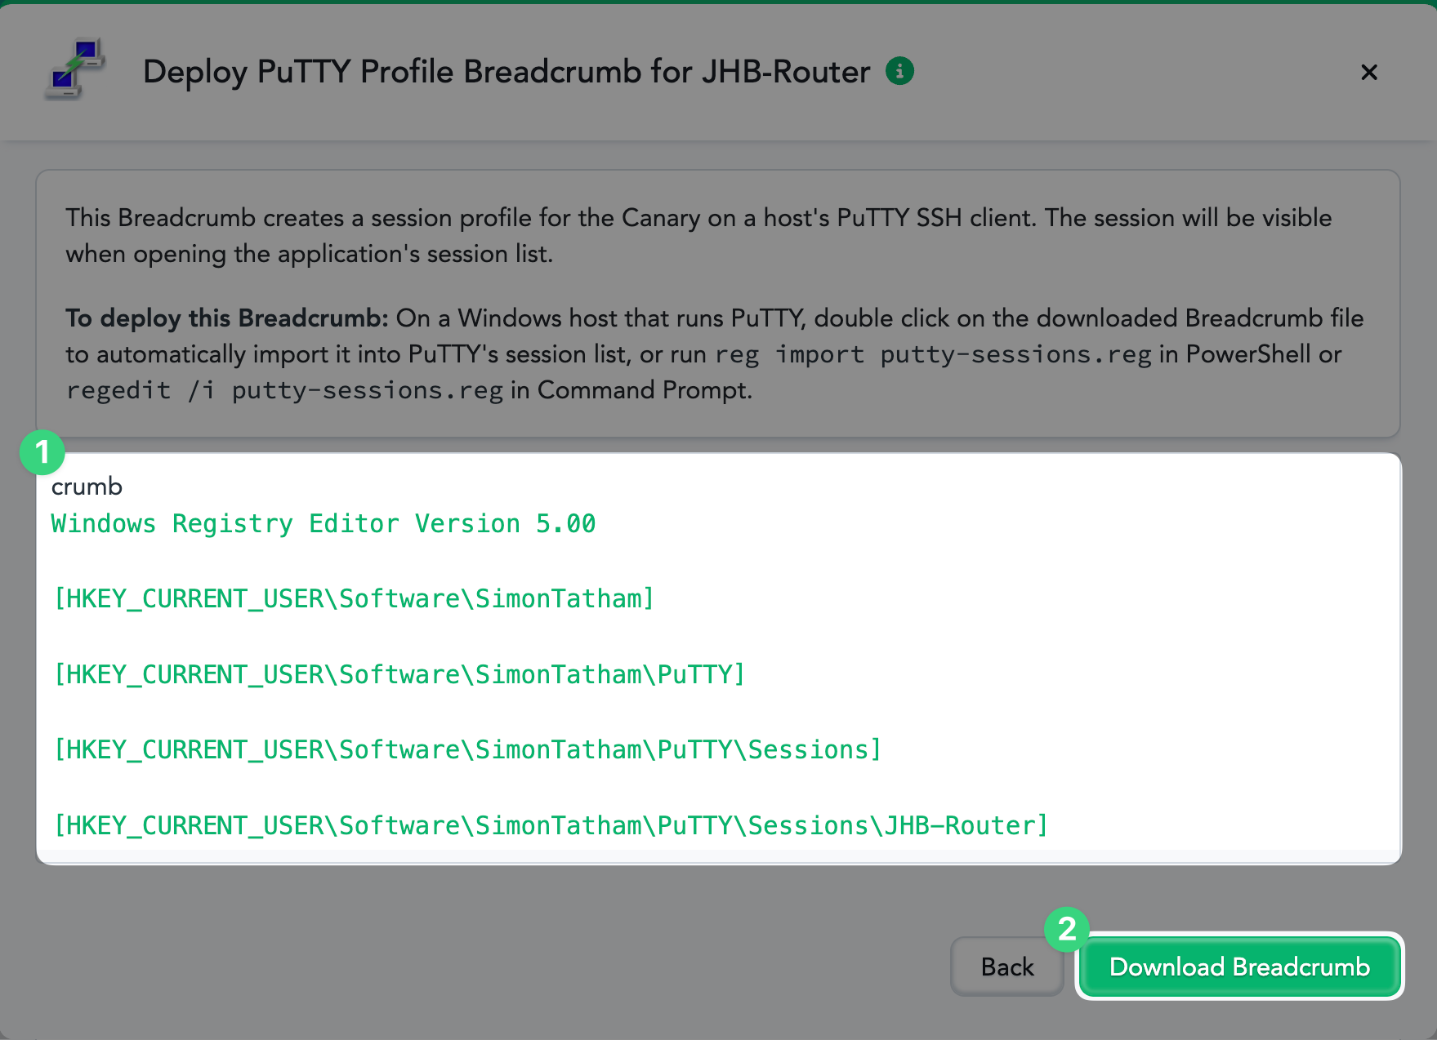The height and width of the screenshot is (1040, 1437).
Task: Click the [HKEY_CURRENT_USER\Software\SimonTatham] line
Action: (x=354, y=599)
